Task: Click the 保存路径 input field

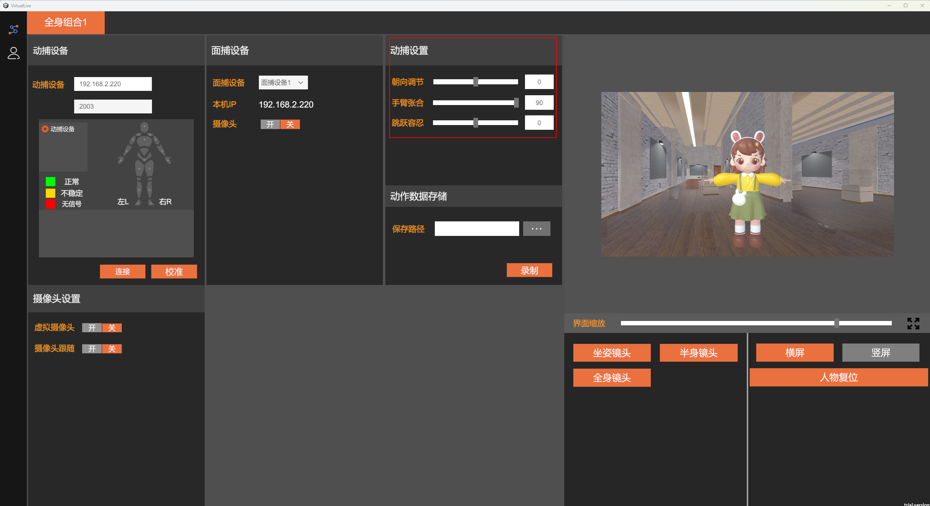Action: coord(476,229)
